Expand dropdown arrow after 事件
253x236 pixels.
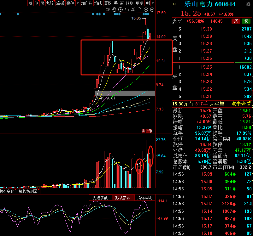pos(78,3)
